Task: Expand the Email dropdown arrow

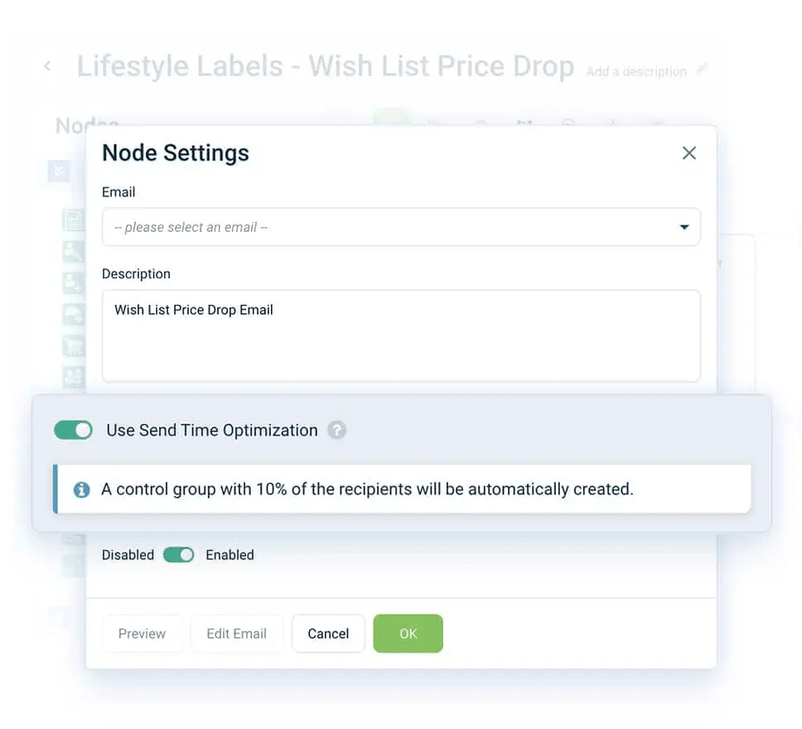Action: (684, 227)
